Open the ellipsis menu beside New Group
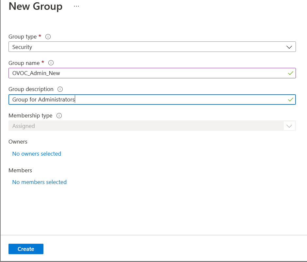 (x=76, y=6)
